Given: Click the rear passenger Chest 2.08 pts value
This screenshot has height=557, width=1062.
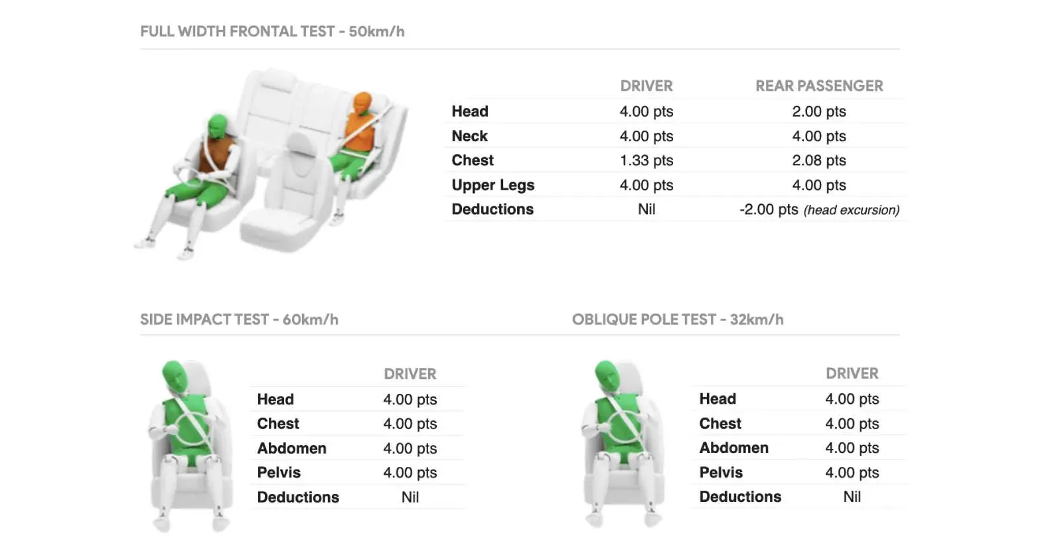Looking at the screenshot, I should click(819, 160).
